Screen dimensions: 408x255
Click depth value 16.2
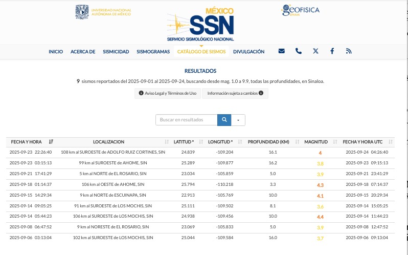(x=273, y=163)
